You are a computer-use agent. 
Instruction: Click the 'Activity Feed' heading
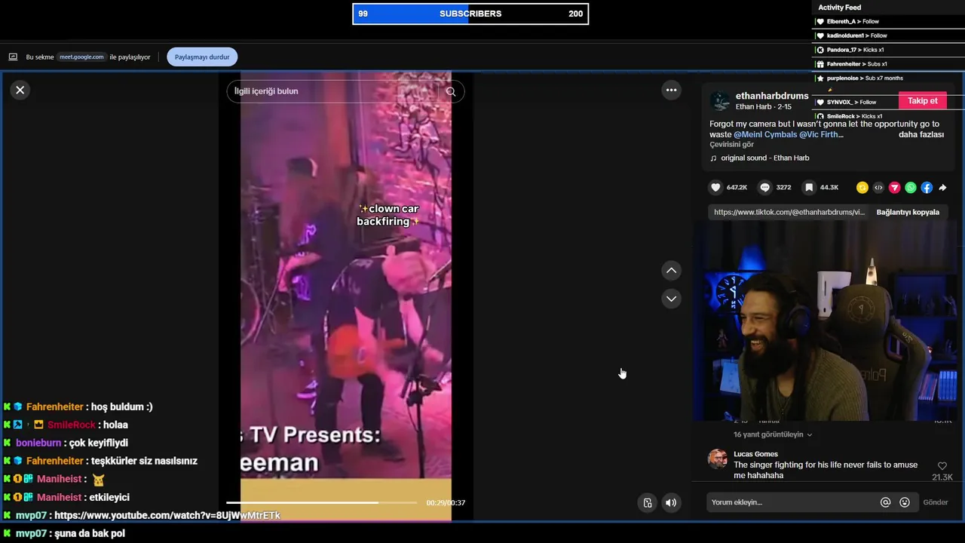(839, 8)
